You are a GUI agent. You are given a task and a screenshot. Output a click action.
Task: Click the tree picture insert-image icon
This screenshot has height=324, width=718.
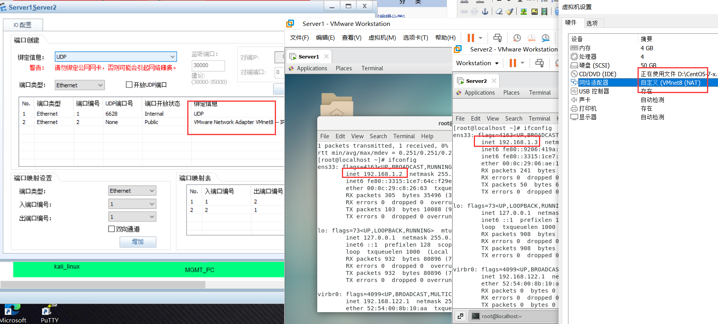524,11
